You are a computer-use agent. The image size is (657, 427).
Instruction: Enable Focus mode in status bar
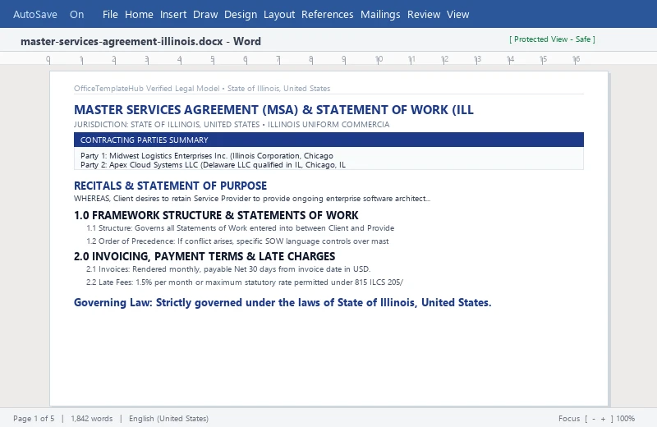[569, 418]
